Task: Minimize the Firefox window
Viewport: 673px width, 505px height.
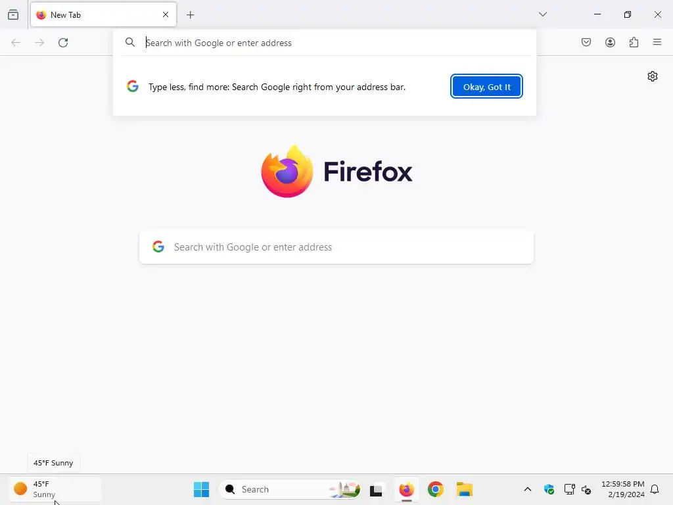Action: click(597, 14)
